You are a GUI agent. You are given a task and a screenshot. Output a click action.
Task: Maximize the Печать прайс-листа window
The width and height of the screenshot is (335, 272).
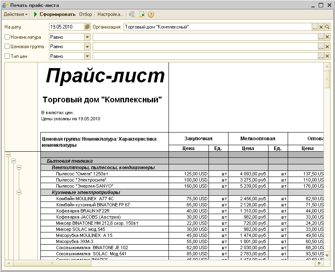(x=321, y=5)
